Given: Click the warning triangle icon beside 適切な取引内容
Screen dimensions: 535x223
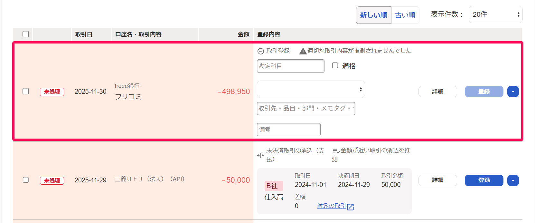Looking at the screenshot, I should click(303, 51).
